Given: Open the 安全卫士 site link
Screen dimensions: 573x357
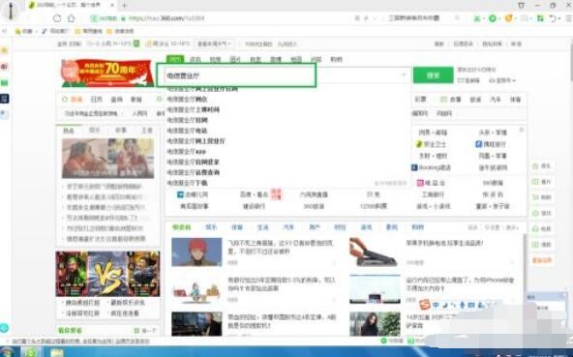Looking at the screenshot, I should click(x=432, y=144).
